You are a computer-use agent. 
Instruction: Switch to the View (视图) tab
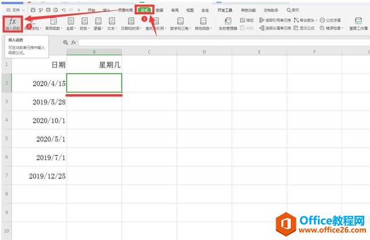(x=190, y=10)
